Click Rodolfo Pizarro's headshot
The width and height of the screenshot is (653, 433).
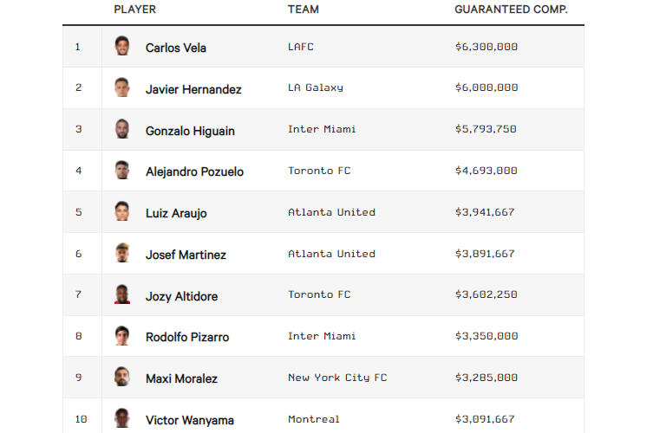[122, 336]
